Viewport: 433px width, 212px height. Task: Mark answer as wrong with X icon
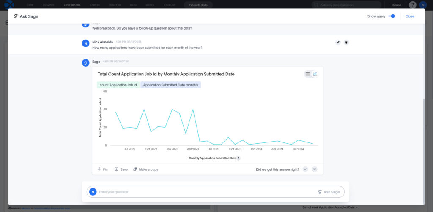click(x=315, y=169)
